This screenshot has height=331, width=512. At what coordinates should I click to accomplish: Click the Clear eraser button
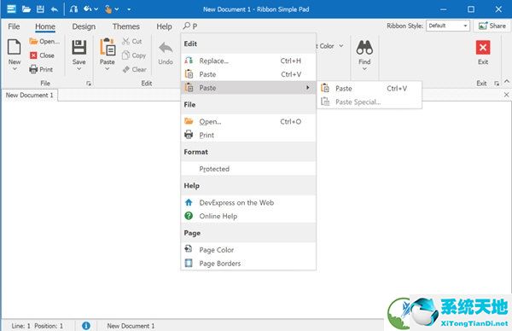tap(134, 69)
